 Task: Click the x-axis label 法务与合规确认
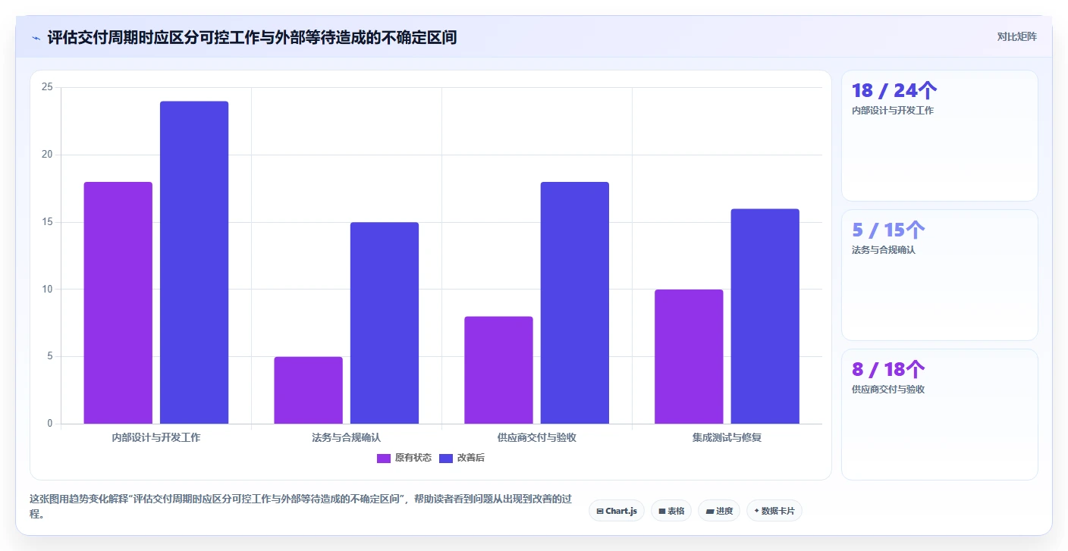pos(347,437)
